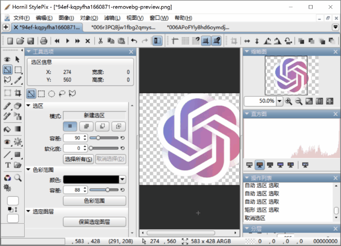Image resolution: width=341 pixels, height=246 pixels.
Task: Click the 容差 slider set to 90
Action: (x=104, y=138)
